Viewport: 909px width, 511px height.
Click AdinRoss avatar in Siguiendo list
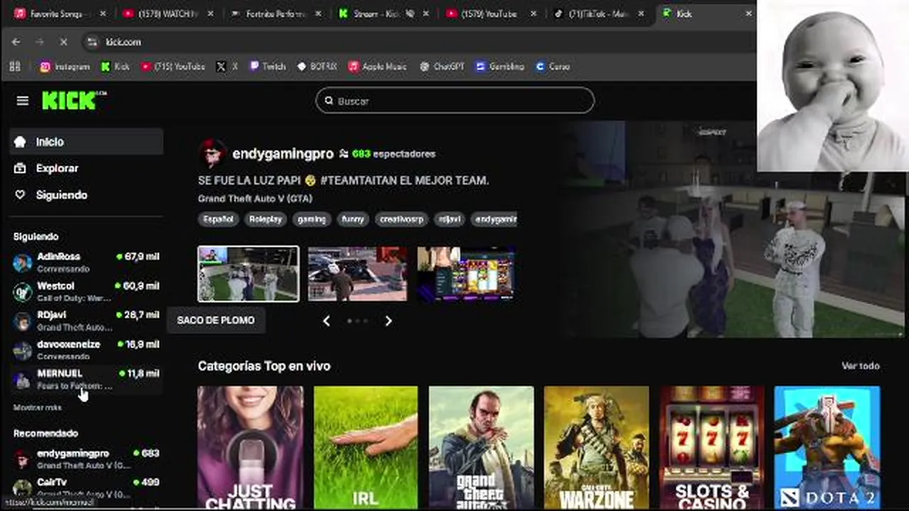coord(23,263)
